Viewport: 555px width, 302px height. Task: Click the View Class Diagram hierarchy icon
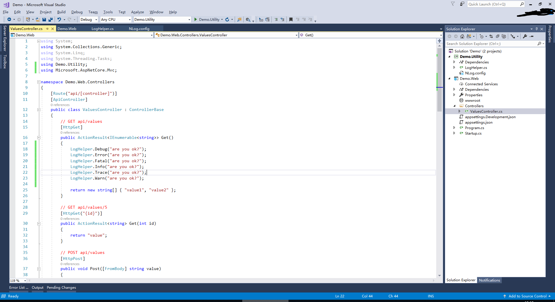(513, 36)
